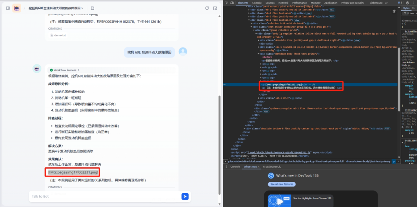Open the Performance tab

(300, 3)
